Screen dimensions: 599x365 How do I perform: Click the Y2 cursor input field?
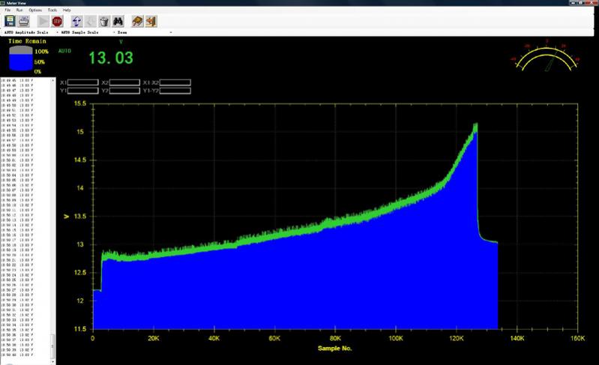[x=124, y=91]
